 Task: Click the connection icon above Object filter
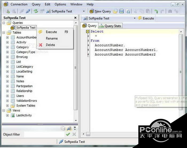pyautogui.click(x=69, y=128)
